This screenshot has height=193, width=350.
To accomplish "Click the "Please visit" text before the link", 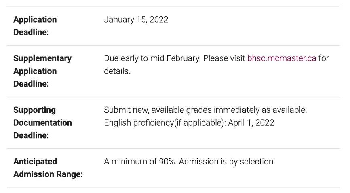I will [224, 58].
